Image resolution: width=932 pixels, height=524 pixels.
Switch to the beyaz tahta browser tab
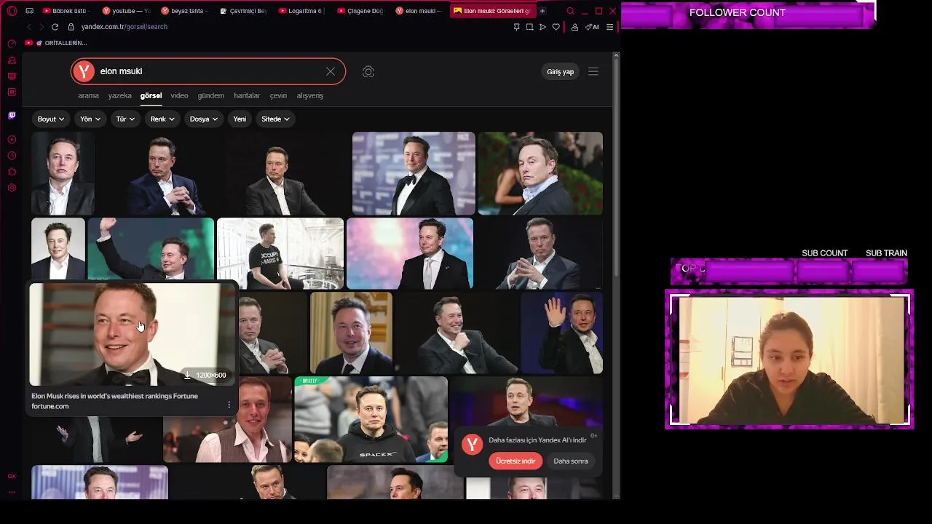tap(186, 11)
